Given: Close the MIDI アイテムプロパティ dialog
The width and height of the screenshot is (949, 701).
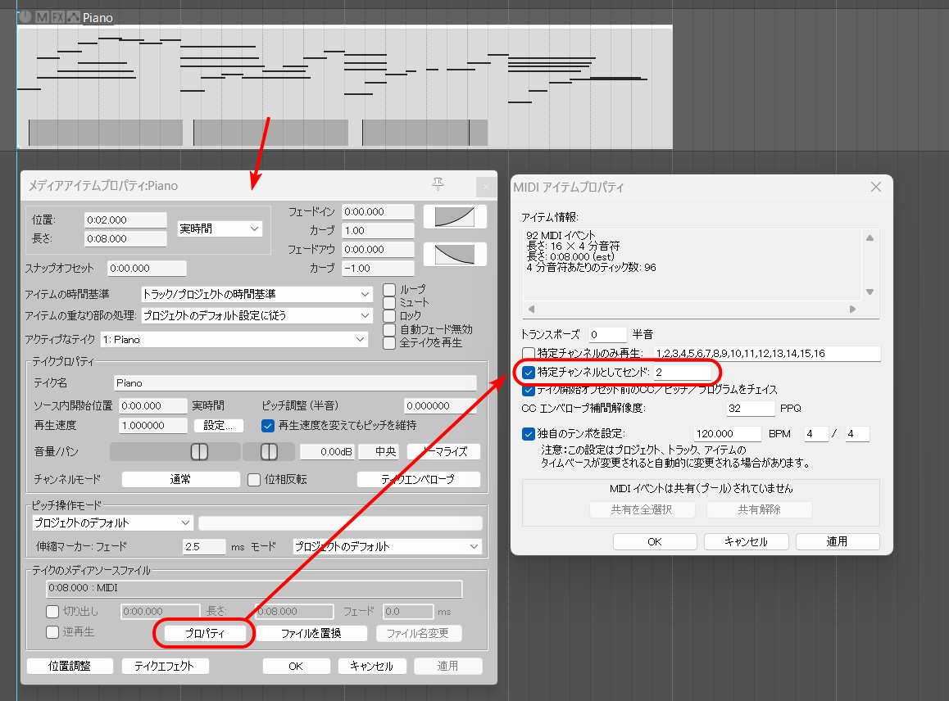Looking at the screenshot, I should pyautogui.click(x=875, y=187).
